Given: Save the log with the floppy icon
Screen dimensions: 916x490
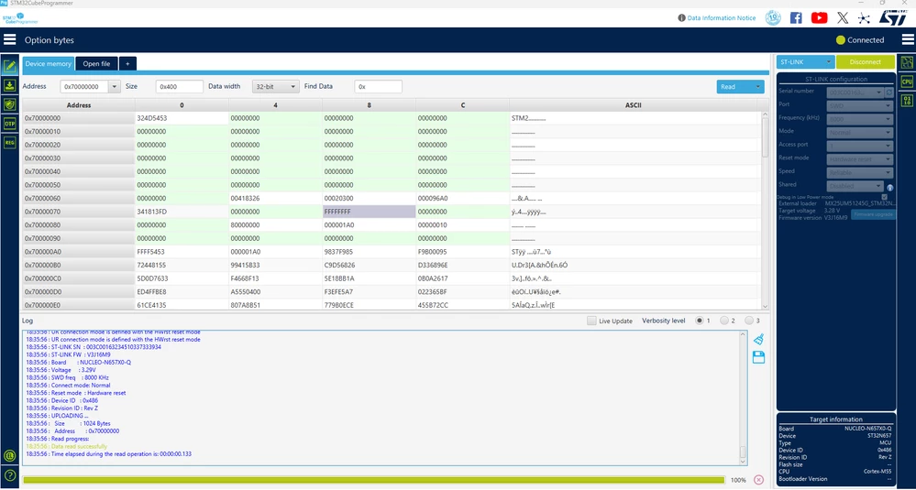Looking at the screenshot, I should pos(759,357).
